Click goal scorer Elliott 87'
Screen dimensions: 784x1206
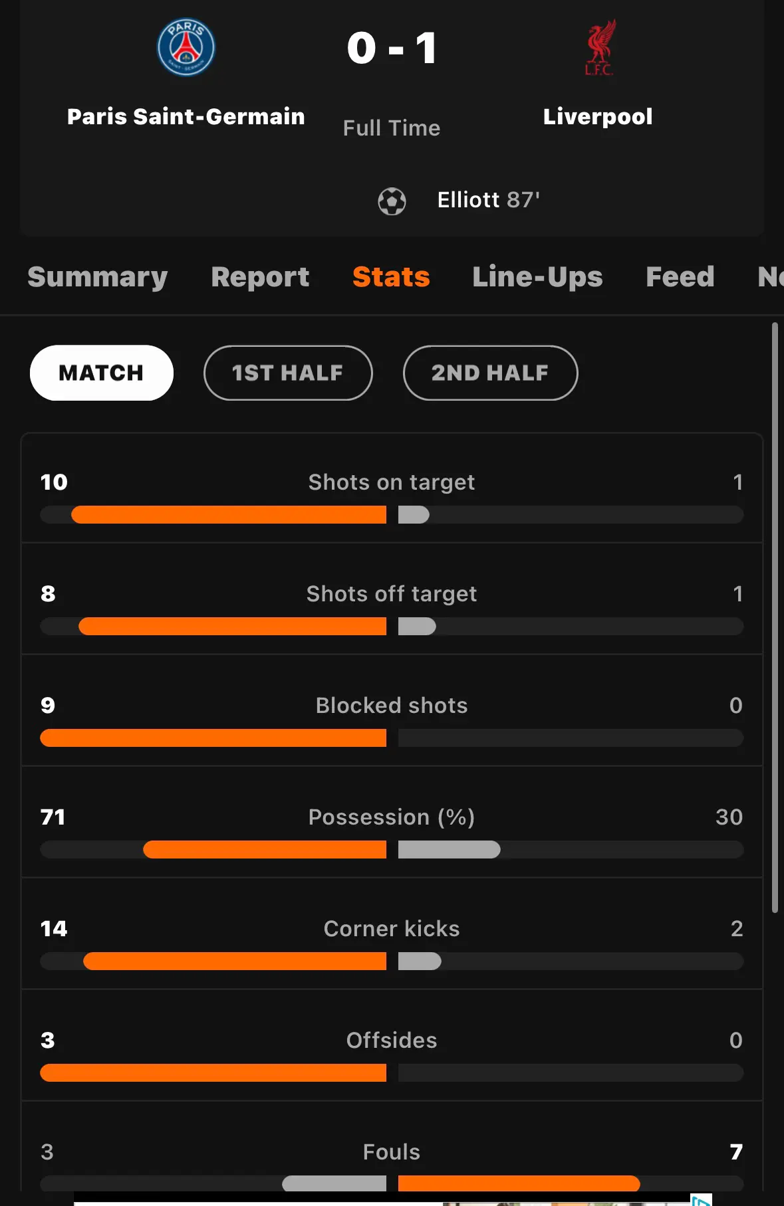[x=489, y=199]
